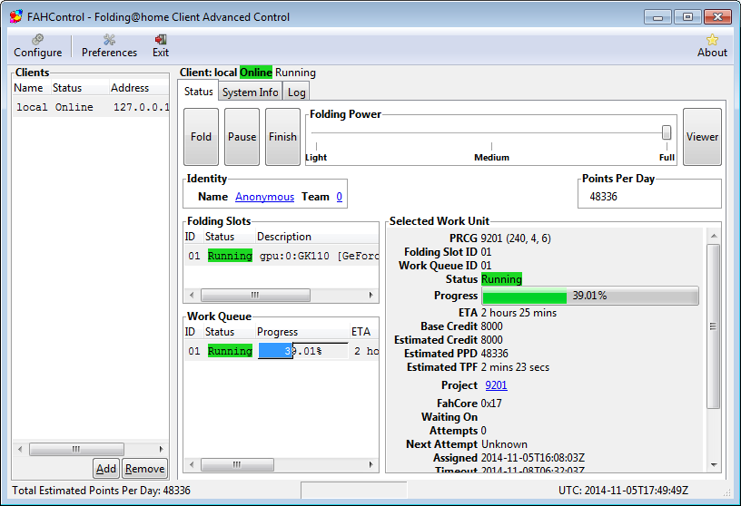Switch to the System Info tab

coord(250,92)
